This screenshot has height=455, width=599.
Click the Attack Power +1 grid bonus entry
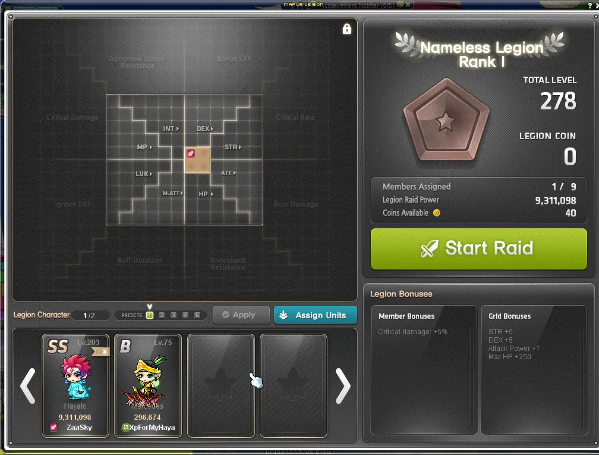point(514,349)
